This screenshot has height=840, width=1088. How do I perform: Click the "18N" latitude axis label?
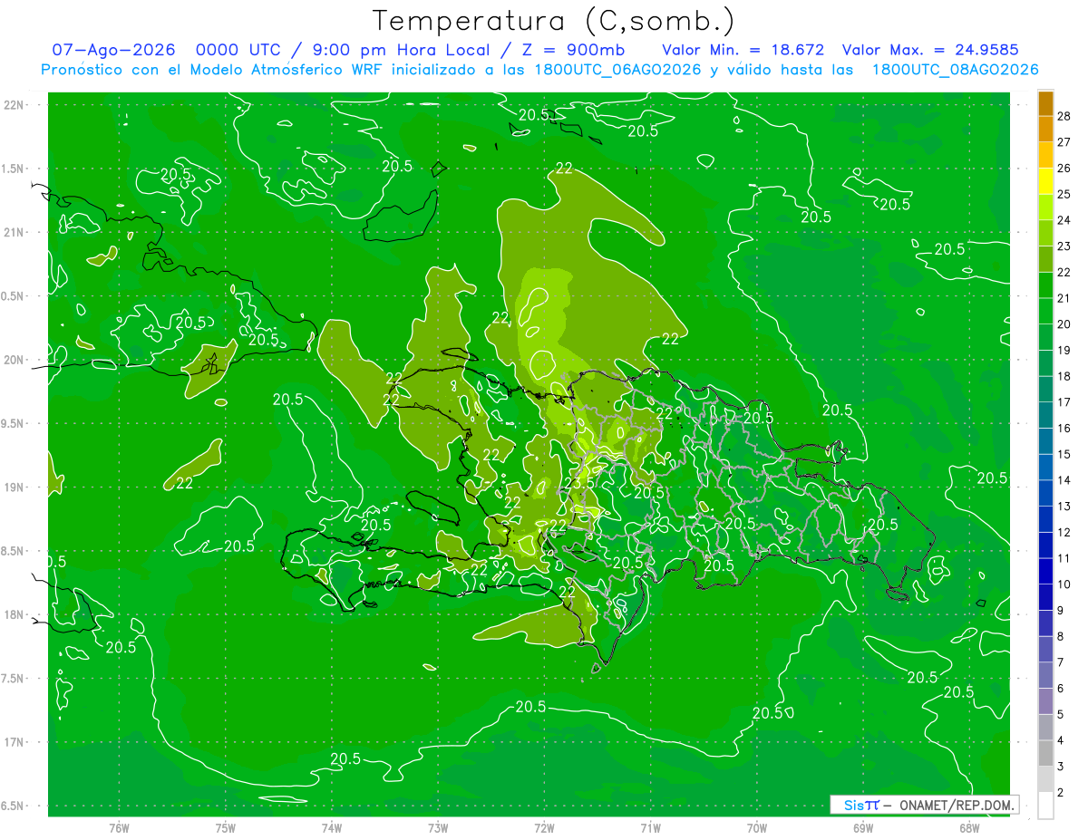pos(15,614)
